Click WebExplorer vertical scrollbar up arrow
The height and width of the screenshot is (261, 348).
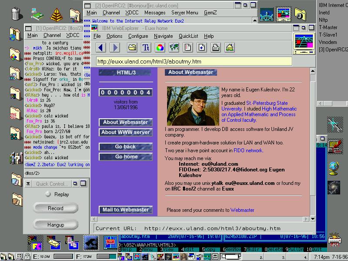point(313,71)
